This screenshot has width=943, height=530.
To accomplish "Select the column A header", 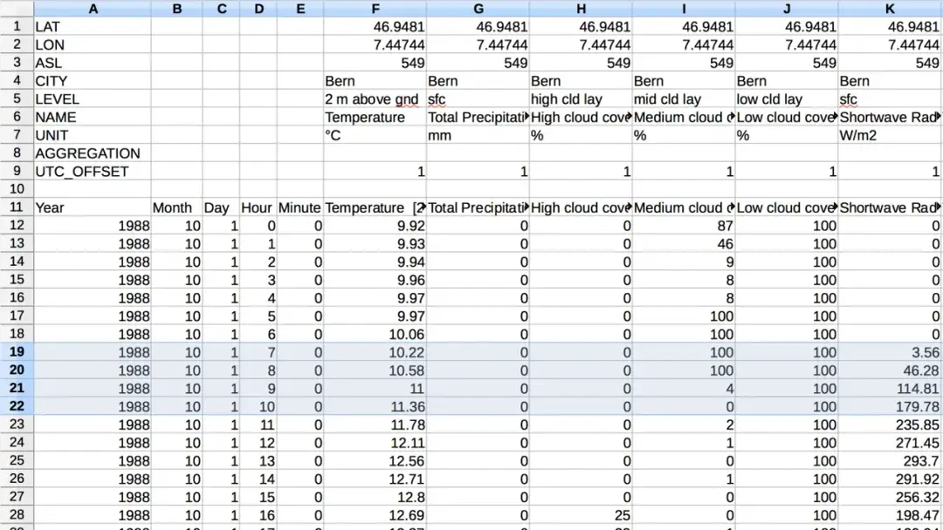I will click(93, 9).
